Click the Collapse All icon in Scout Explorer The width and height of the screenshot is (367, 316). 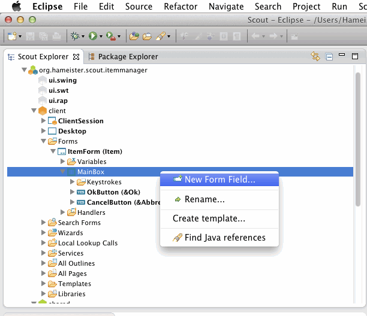pyautogui.click(x=329, y=57)
